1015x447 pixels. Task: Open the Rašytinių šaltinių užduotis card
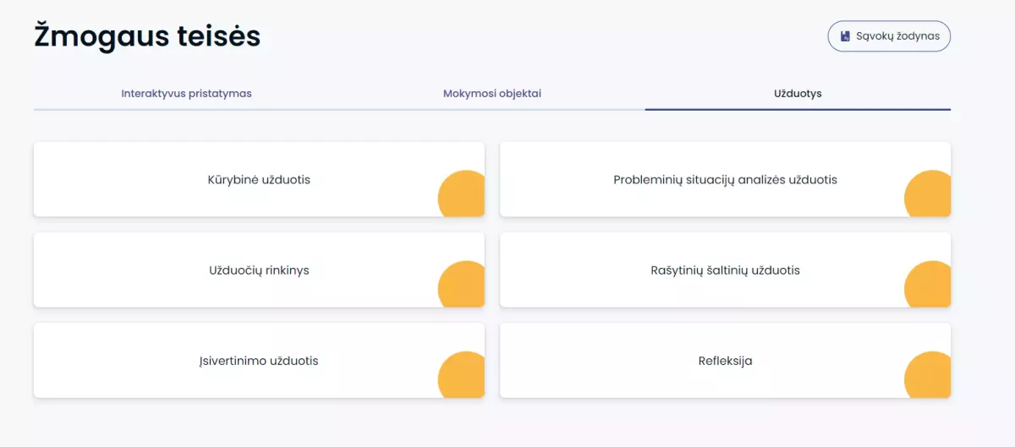726,270
